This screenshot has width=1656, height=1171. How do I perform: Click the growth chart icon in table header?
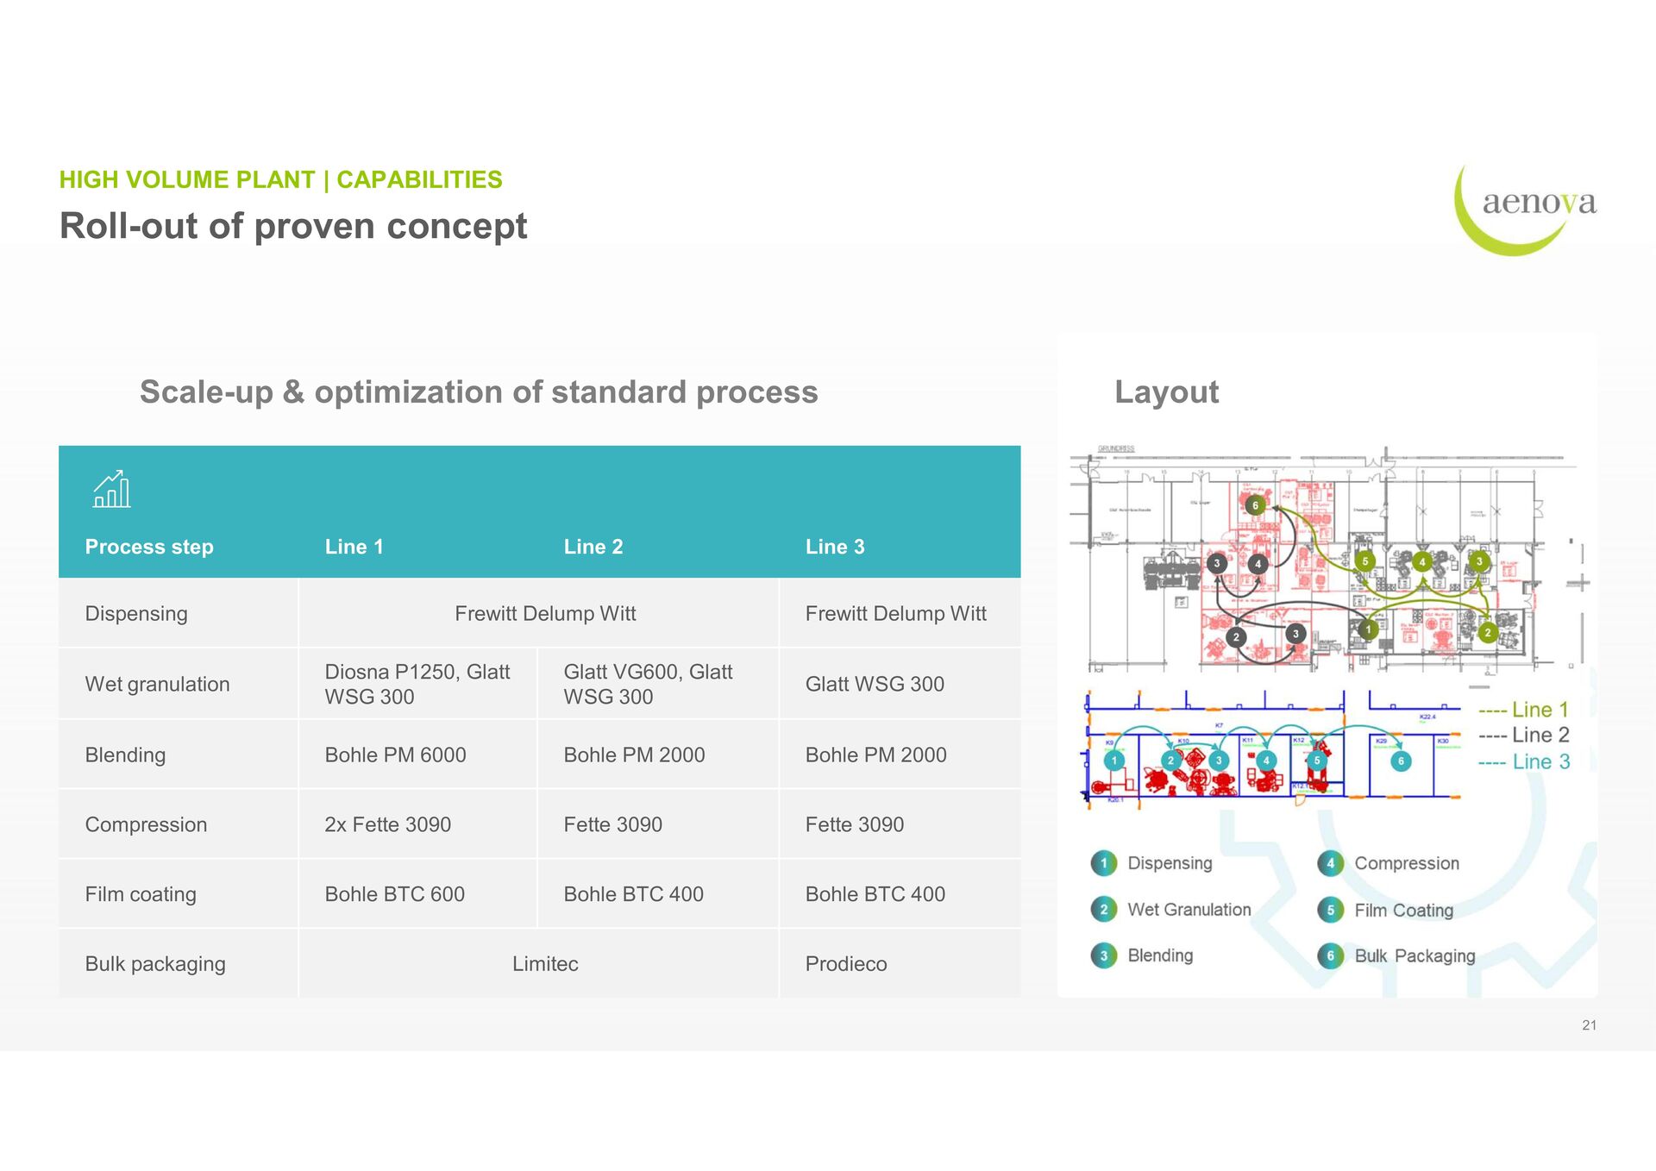tap(112, 489)
